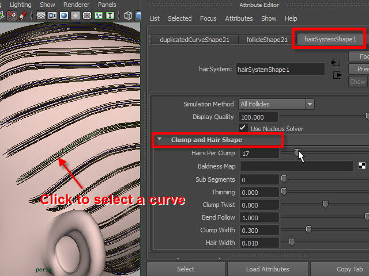Click the Hair Width value field
369x276 pixels.
[x=259, y=243]
